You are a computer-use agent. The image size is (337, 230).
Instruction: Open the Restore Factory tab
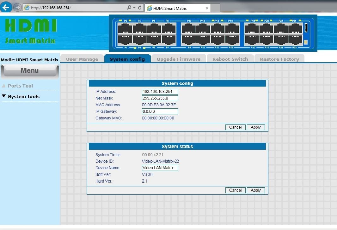(279, 59)
